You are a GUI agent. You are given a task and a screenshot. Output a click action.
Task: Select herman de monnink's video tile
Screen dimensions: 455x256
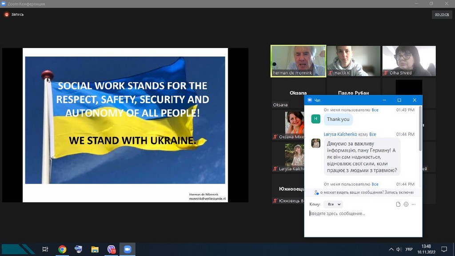click(x=298, y=61)
